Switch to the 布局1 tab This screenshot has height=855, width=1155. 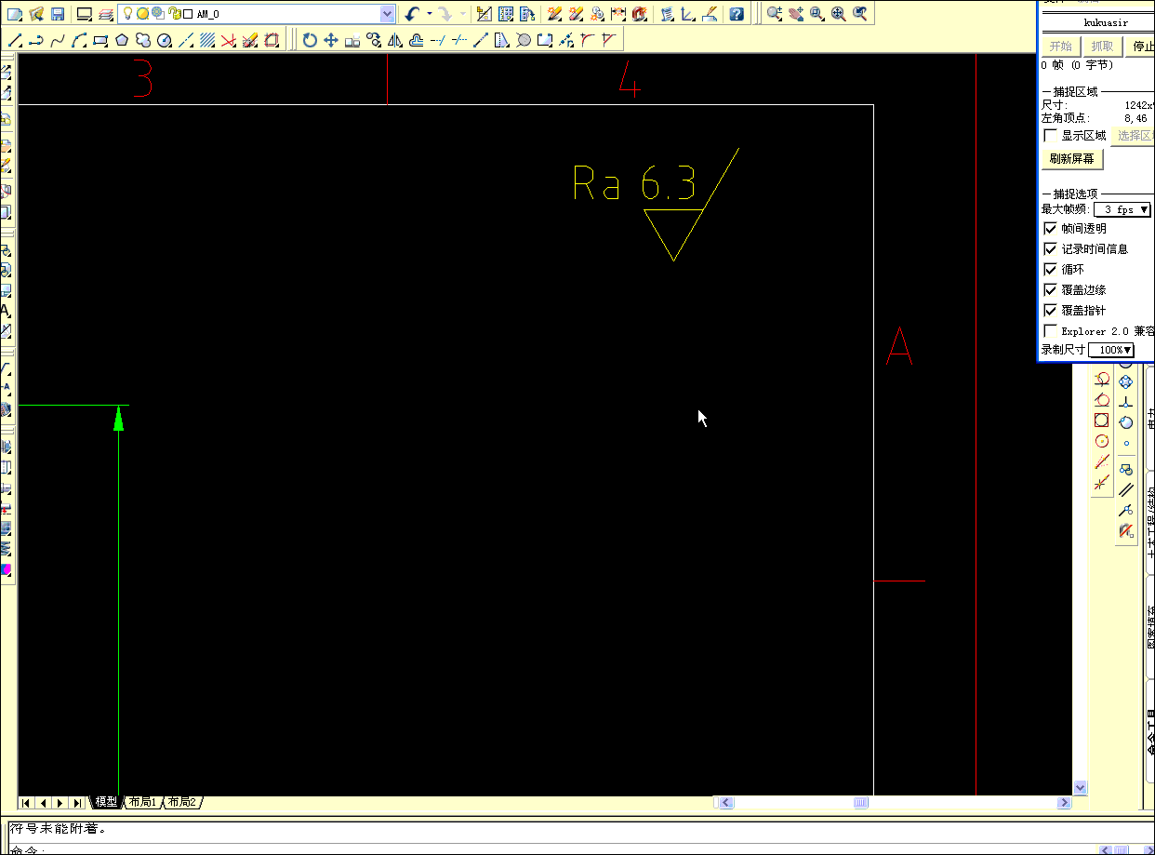pos(143,802)
